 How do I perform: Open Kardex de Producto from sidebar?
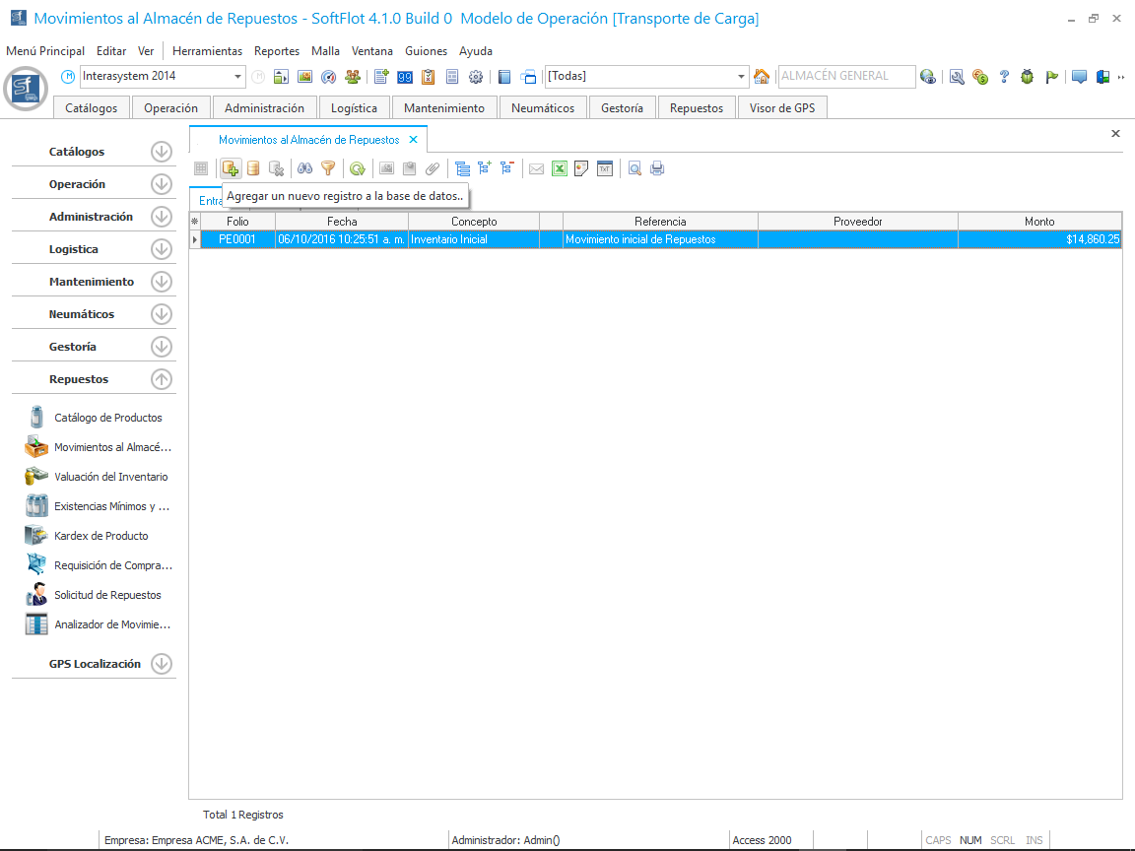tap(100, 536)
